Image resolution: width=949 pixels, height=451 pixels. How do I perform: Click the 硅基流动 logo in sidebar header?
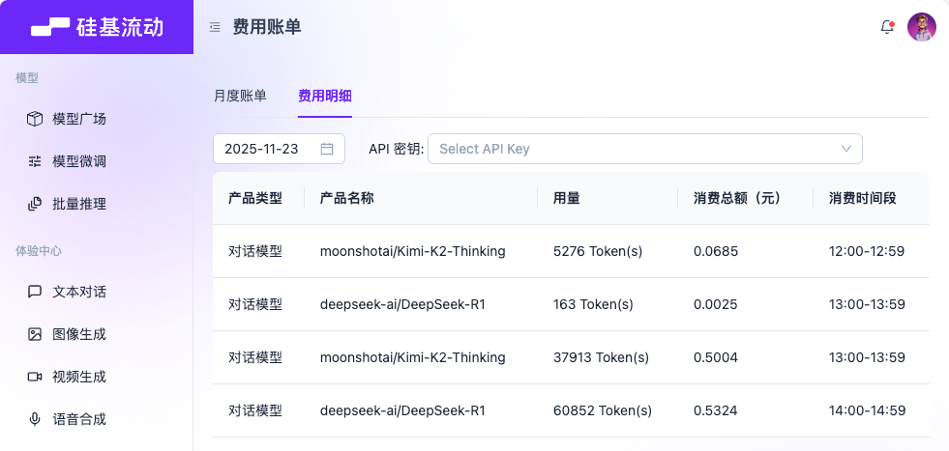tap(97, 27)
